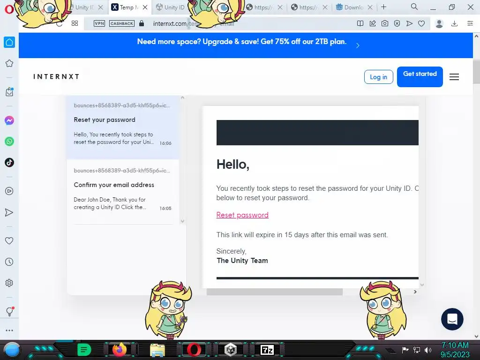Open Unity Hub from the taskbar
The width and height of the screenshot is (480, 360).
tap(230, 350)
